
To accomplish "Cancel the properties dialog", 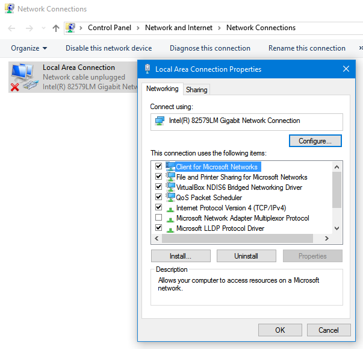I will pyautogui.click(x=329, y=330).
